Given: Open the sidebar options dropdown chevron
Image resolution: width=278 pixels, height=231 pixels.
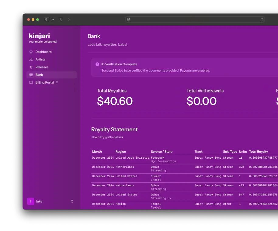Looking at the screenshot, I should click(x=53, y=19).
